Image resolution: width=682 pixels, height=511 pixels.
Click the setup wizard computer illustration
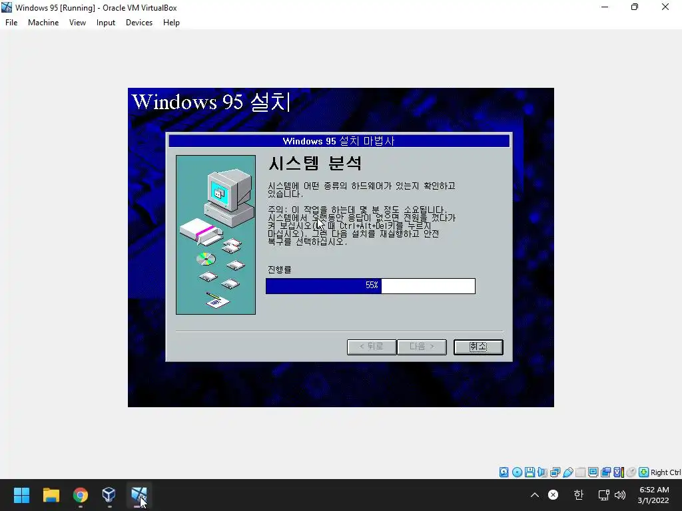click(x=216, y=235)
